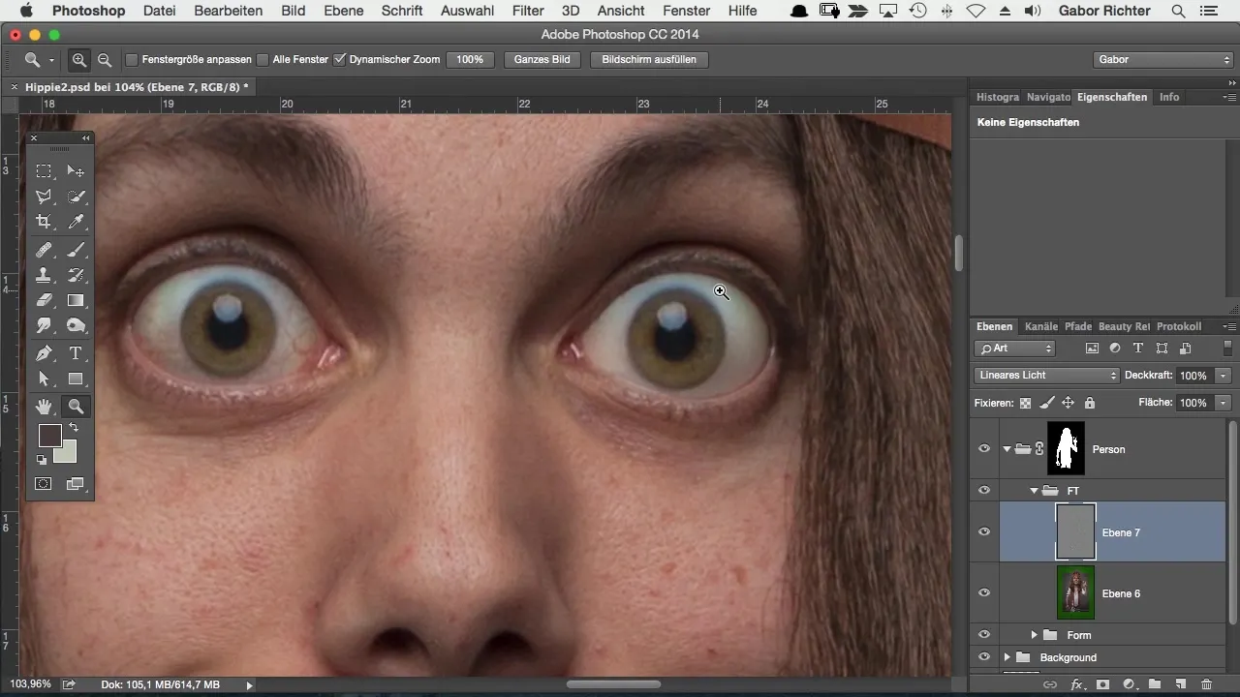The image size is (1240, 697).
Task: Hide the Form group
Action: point(984,635)
